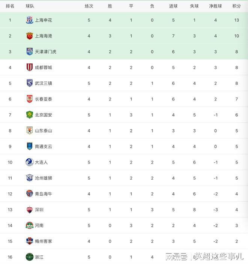Viewport: 248px width, 264px height.
Task: Click the 成都蓉城 red shield logo
Action: [x=30, y=67]
